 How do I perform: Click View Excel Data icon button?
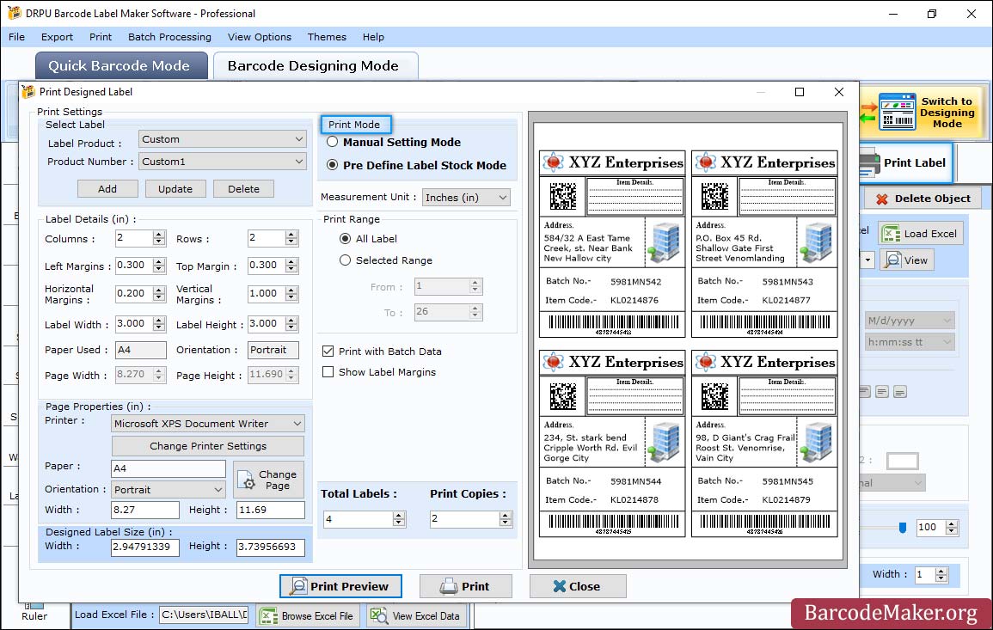coord(416,615)
